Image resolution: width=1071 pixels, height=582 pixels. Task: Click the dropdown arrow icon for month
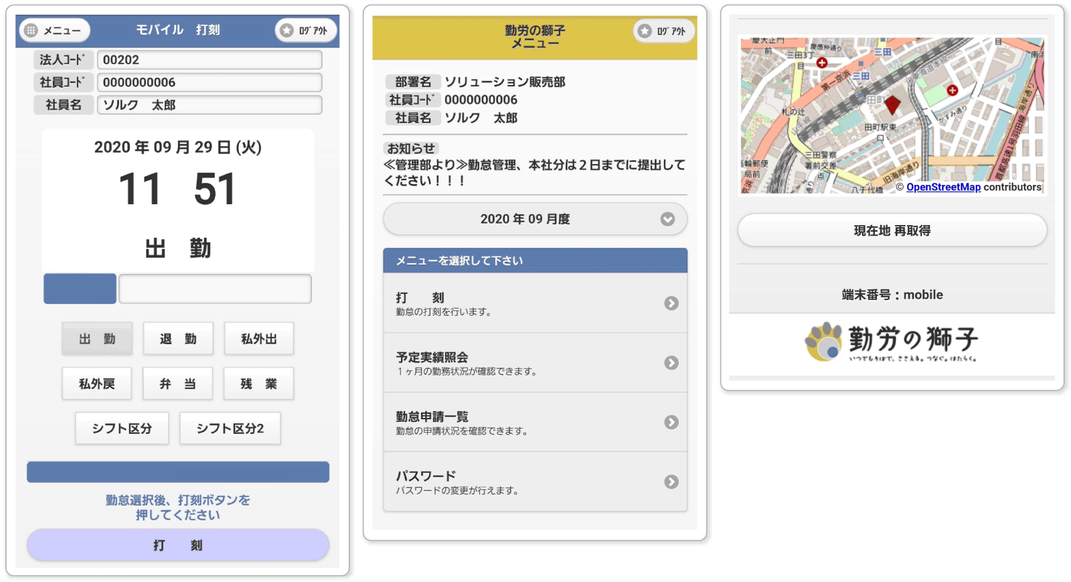(667, 219)
